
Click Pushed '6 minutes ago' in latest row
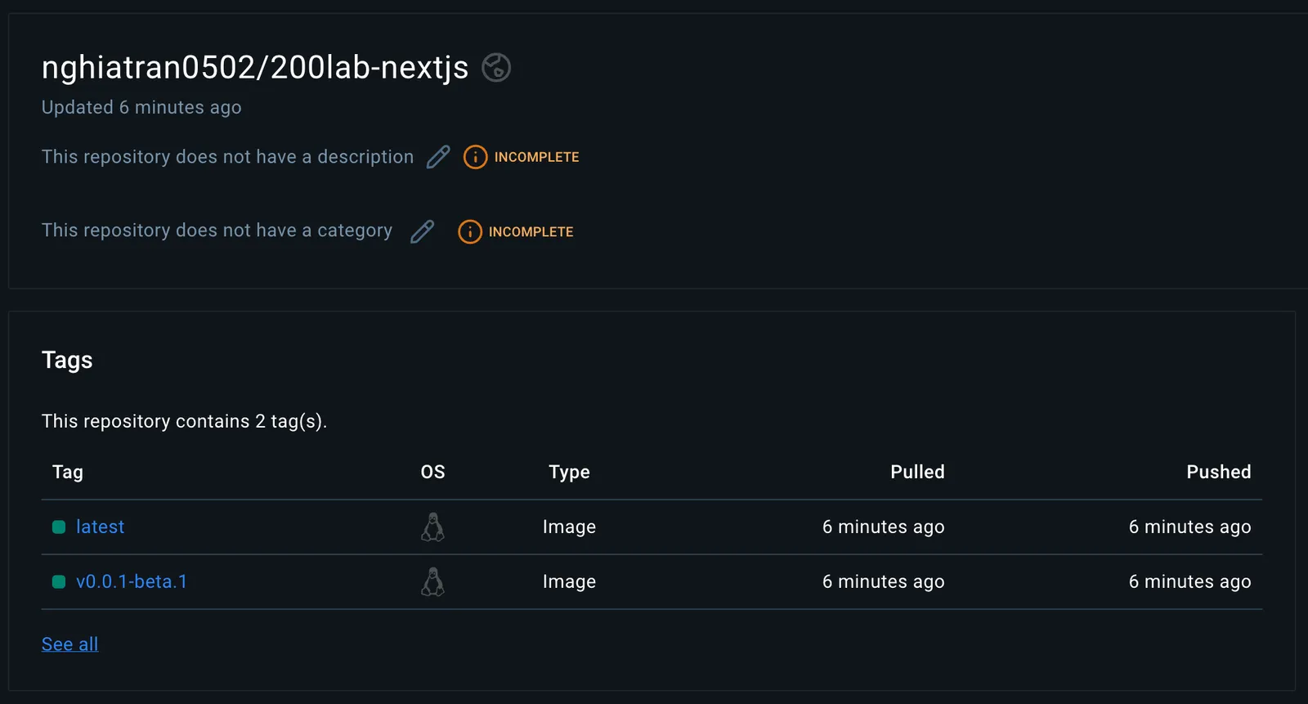pos(1190,527)
